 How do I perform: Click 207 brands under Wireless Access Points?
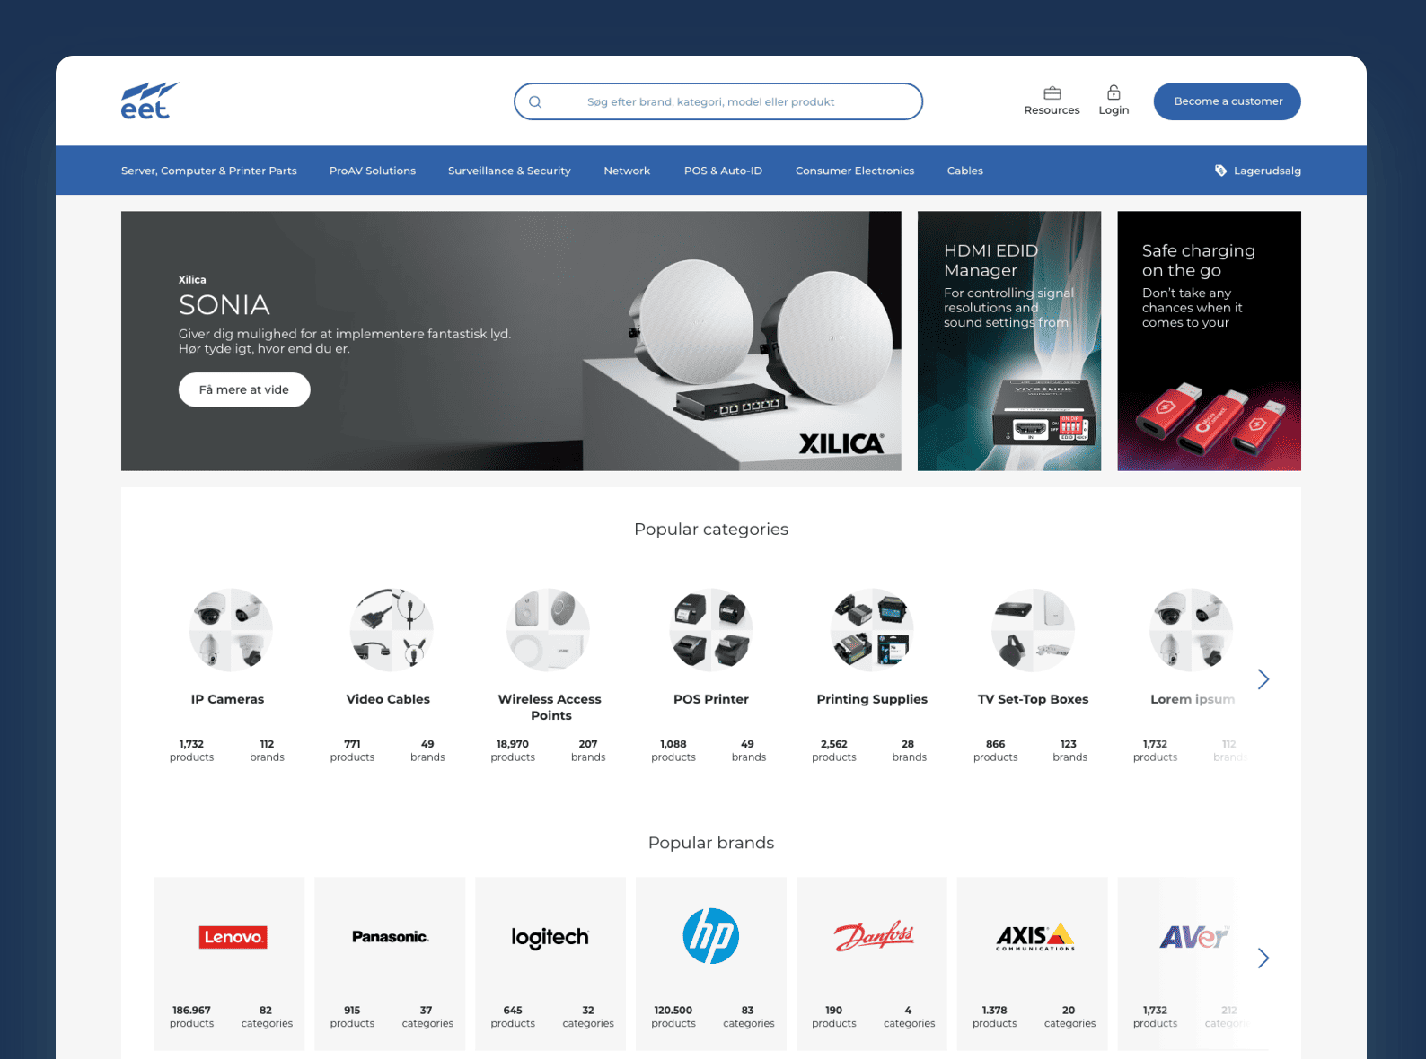coord(588,750)
